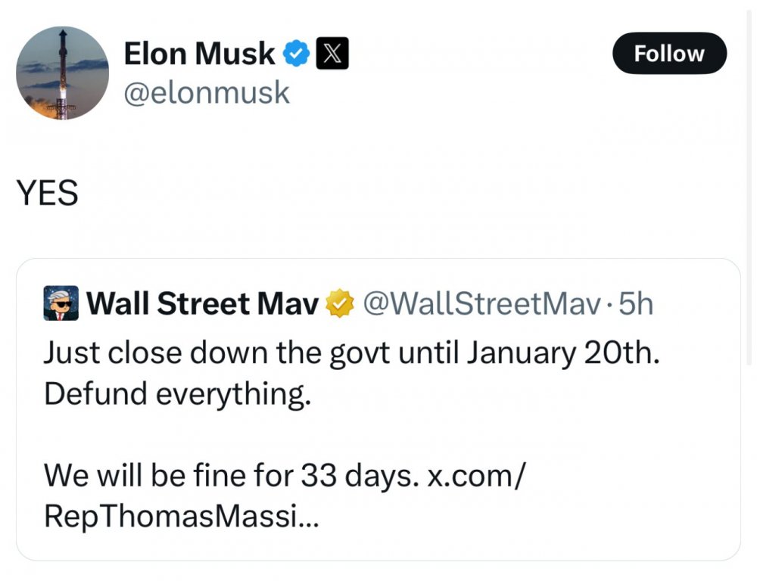
Task: Open the Elon Musk display name
Action: click(x=199, y=53)
